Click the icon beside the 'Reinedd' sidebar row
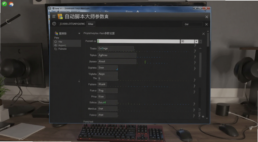Screen dimensions: 258x142 point(55,49)
